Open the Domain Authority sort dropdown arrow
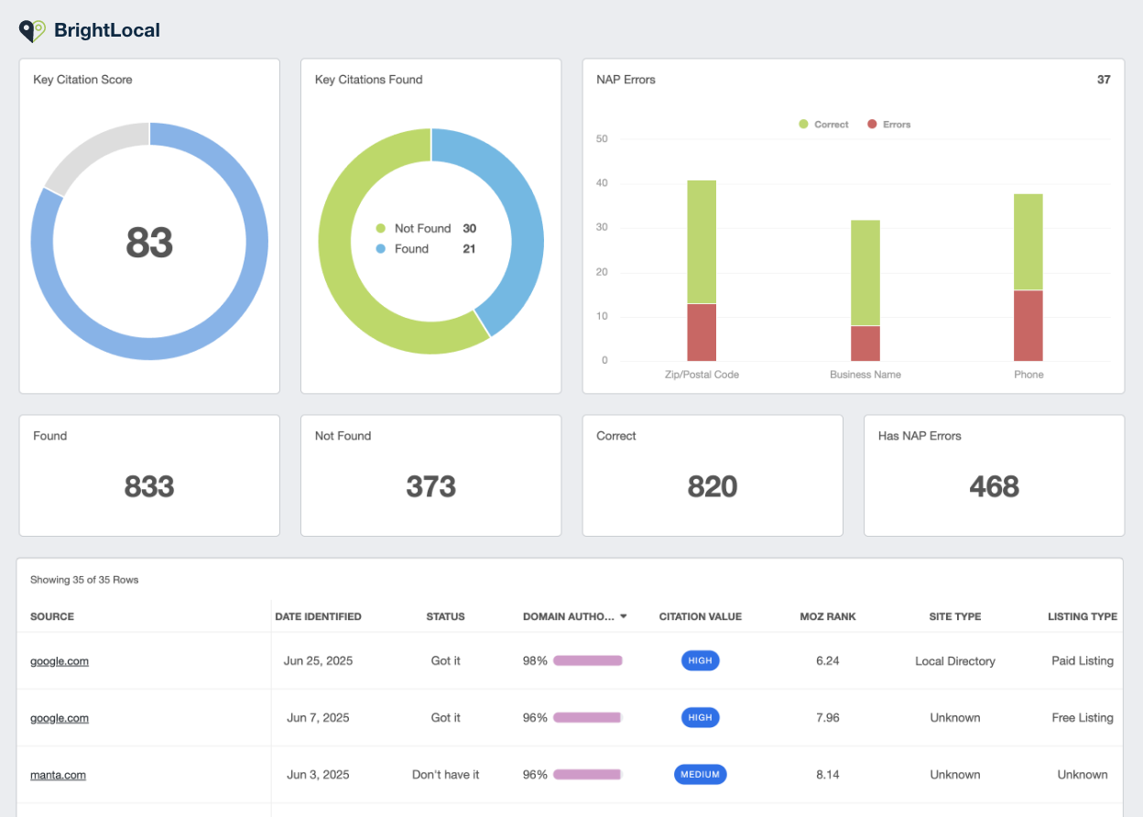Screen dimensions: 1143x817 click(624, 616)
